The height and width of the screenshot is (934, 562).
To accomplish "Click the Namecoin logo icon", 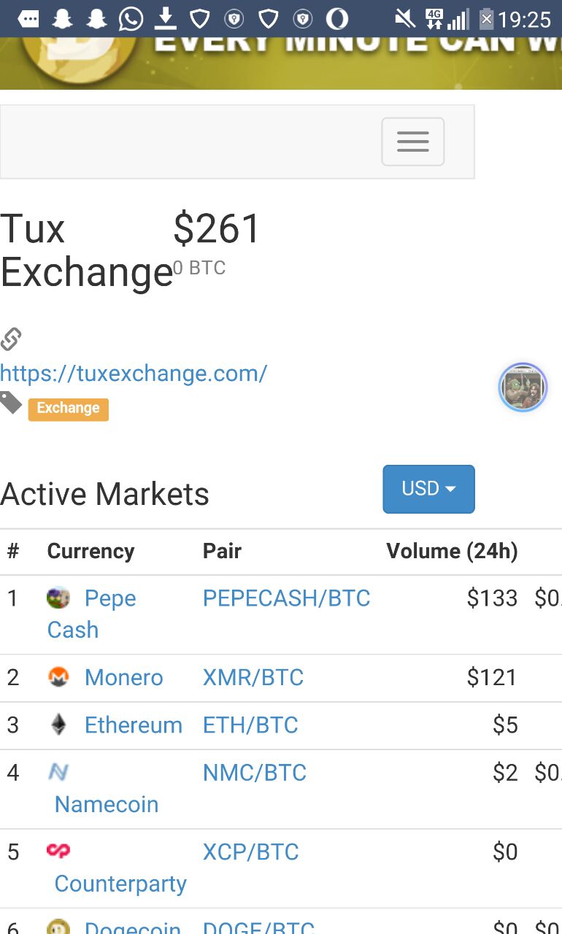I will [58, 772].
